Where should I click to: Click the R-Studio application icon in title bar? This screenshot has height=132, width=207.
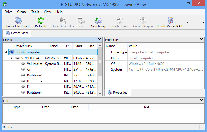(x=5, y=4)
